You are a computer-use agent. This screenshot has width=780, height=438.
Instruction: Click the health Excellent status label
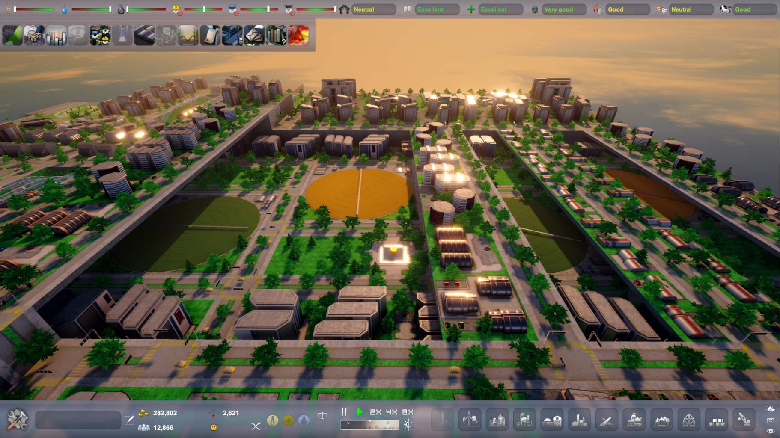tap(494, 9)
